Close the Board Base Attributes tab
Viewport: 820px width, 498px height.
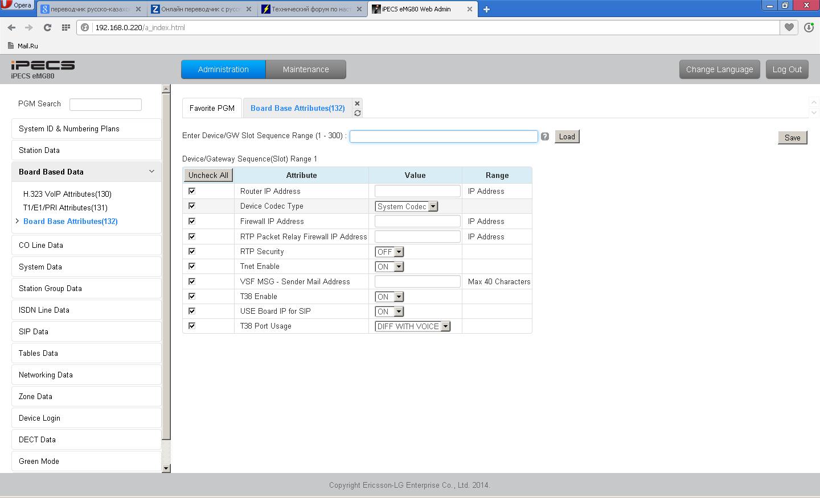tap(357, 103)
